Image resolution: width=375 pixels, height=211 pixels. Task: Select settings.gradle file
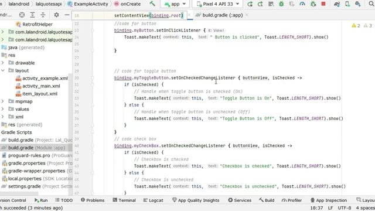[36, 186]
